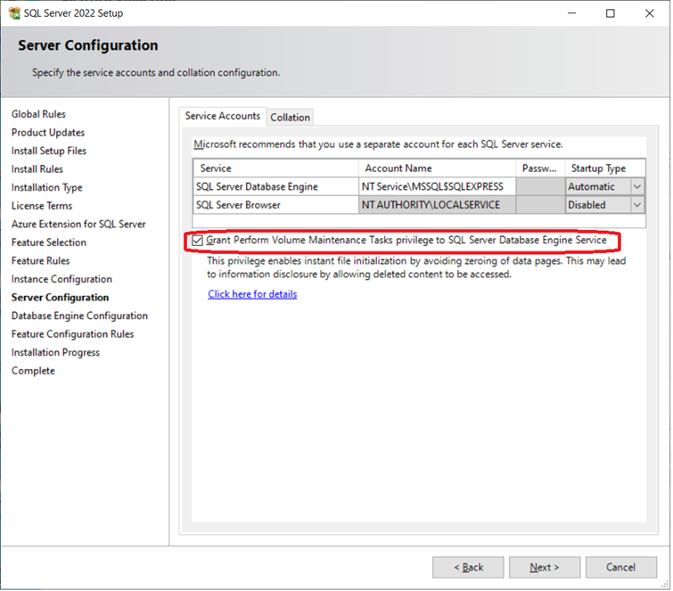Click Feature Configuration Rules step
673x591 pixels.
(72, 335)
